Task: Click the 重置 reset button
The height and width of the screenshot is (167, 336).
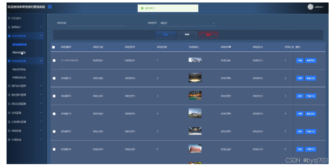Action: pyautogui.click(x=187, y=35)
